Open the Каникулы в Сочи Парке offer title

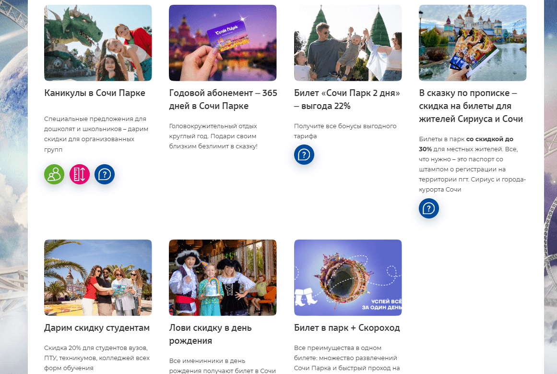95,93
